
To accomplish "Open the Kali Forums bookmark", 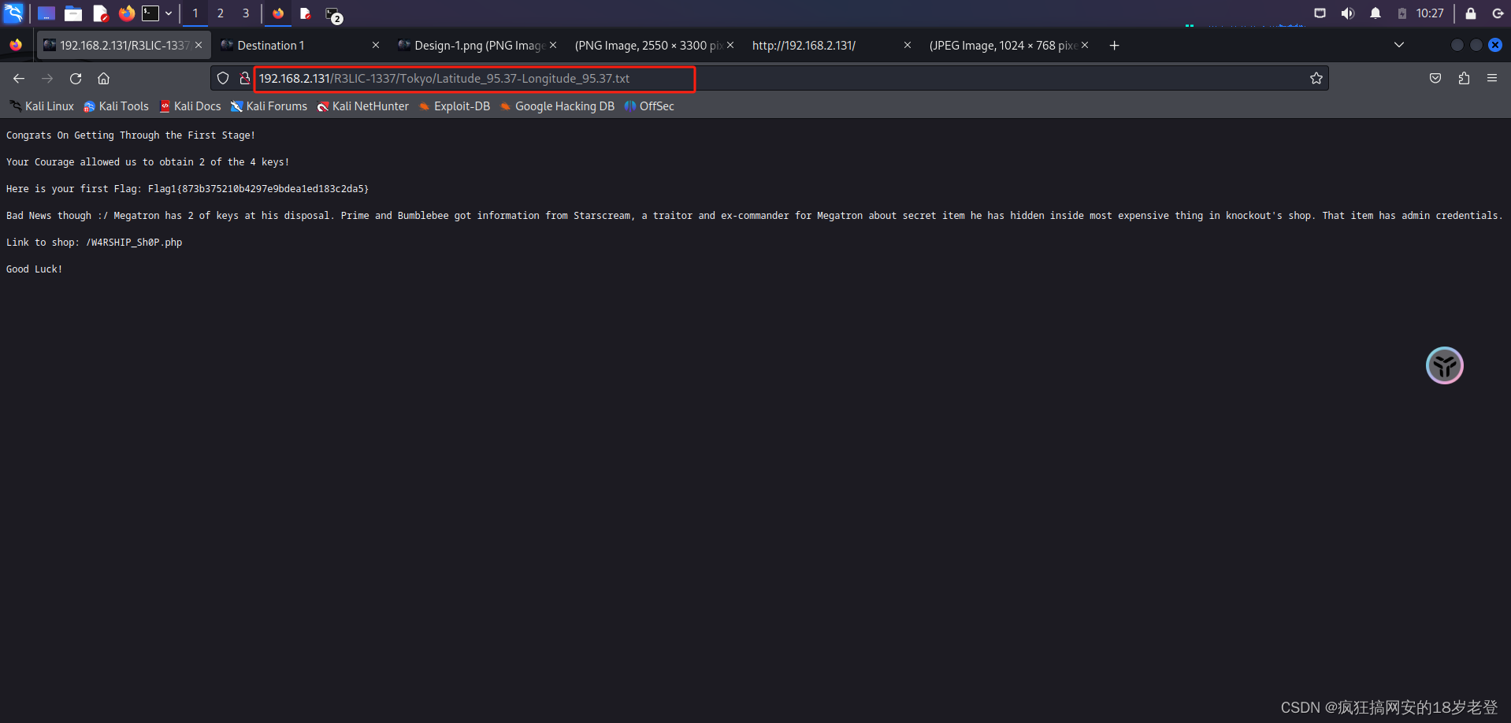I will point(269,106).
